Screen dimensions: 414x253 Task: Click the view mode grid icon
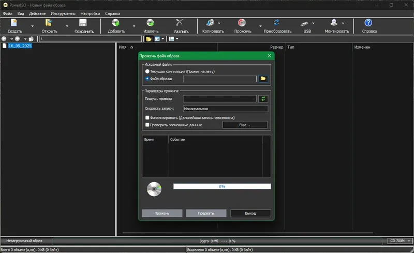(x=157, y=39)
